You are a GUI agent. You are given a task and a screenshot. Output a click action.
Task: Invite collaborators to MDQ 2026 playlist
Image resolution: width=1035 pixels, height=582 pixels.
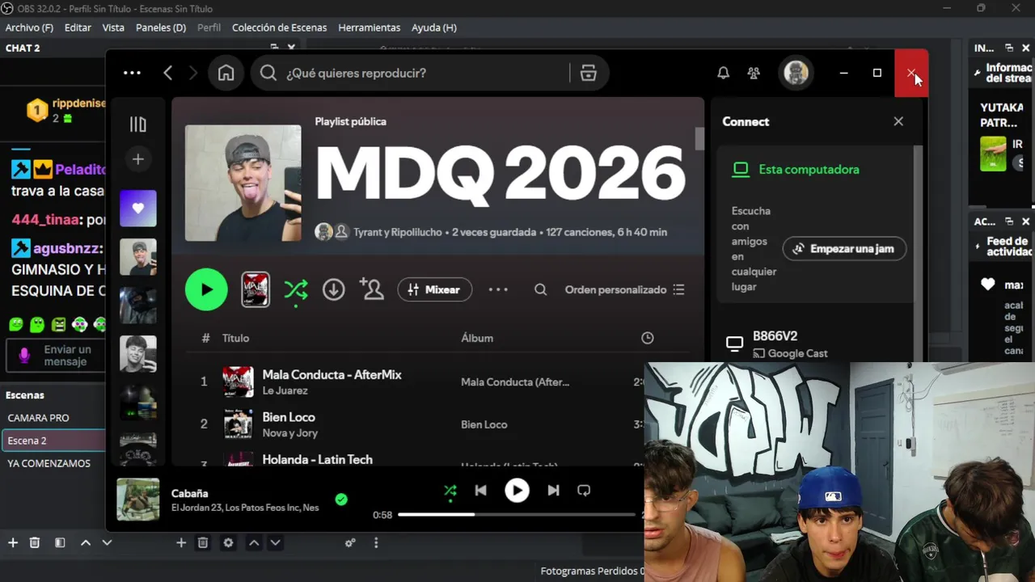(372, 289)
